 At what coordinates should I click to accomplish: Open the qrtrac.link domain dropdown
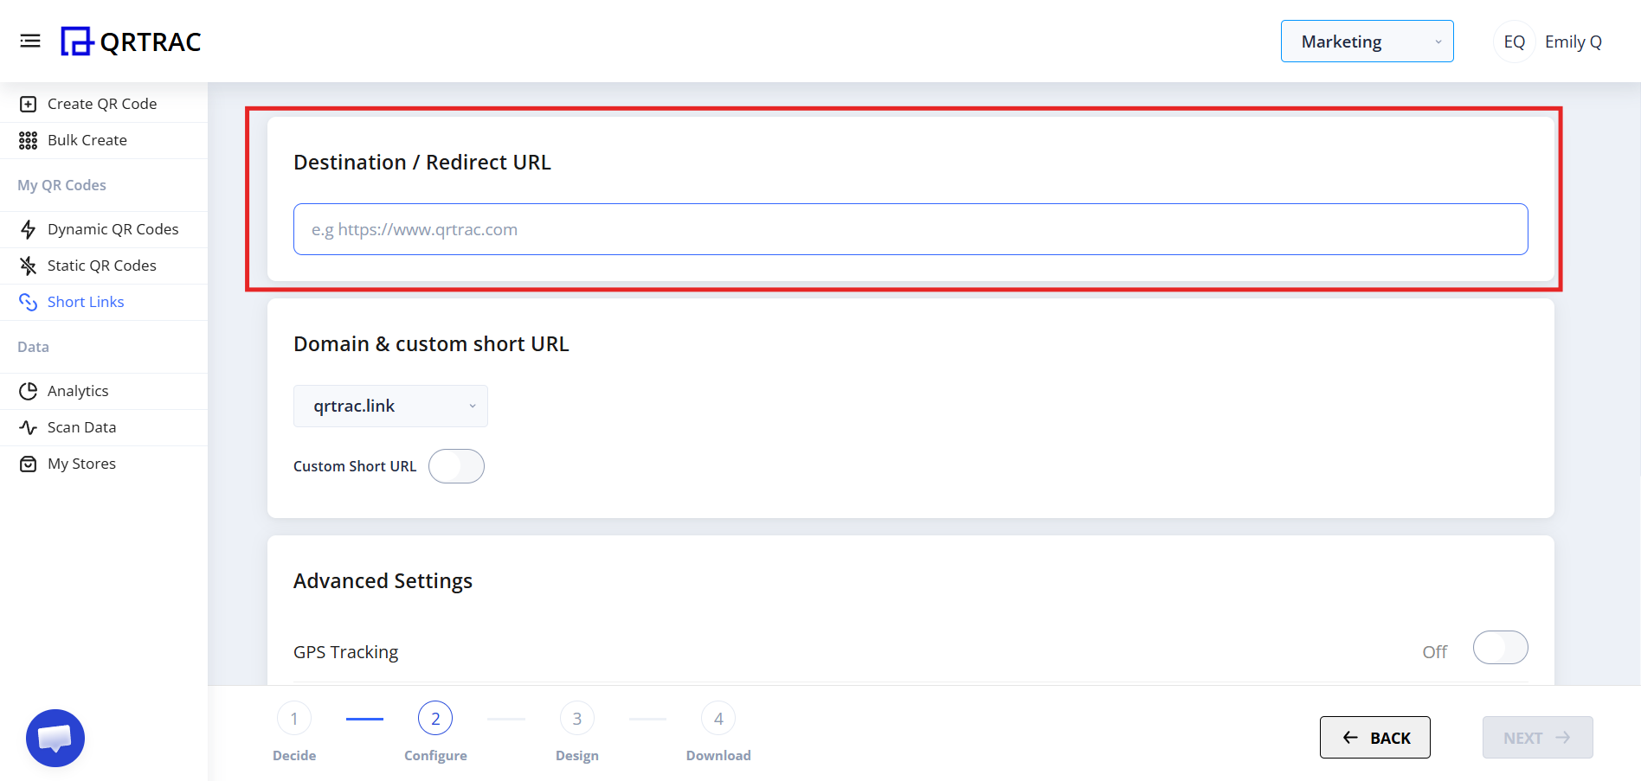[390, 406]
